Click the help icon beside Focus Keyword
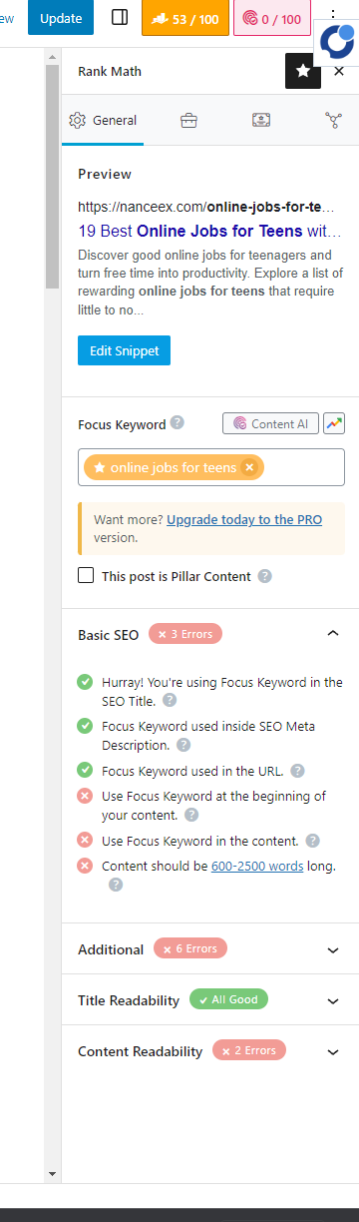 click(178, 422)
